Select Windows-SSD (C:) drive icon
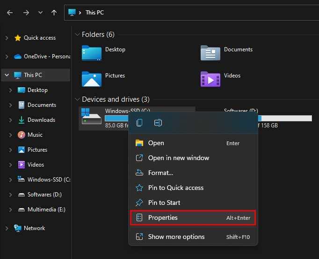 pyautogui.click(x=91, y=116)
